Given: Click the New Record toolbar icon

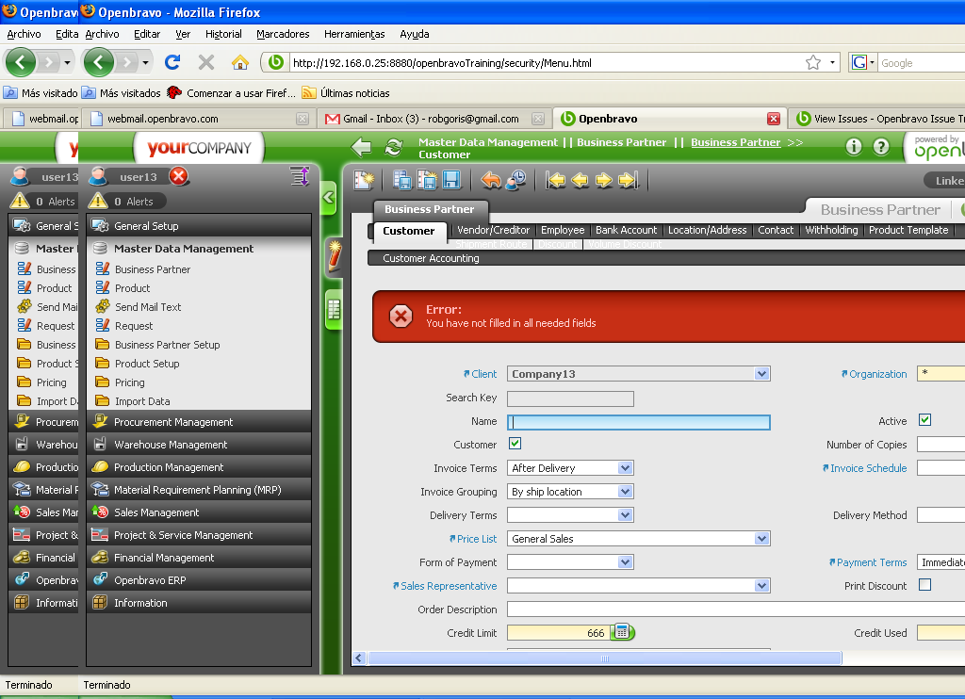Looking at the screenshot, I should (x=365, y=180).
